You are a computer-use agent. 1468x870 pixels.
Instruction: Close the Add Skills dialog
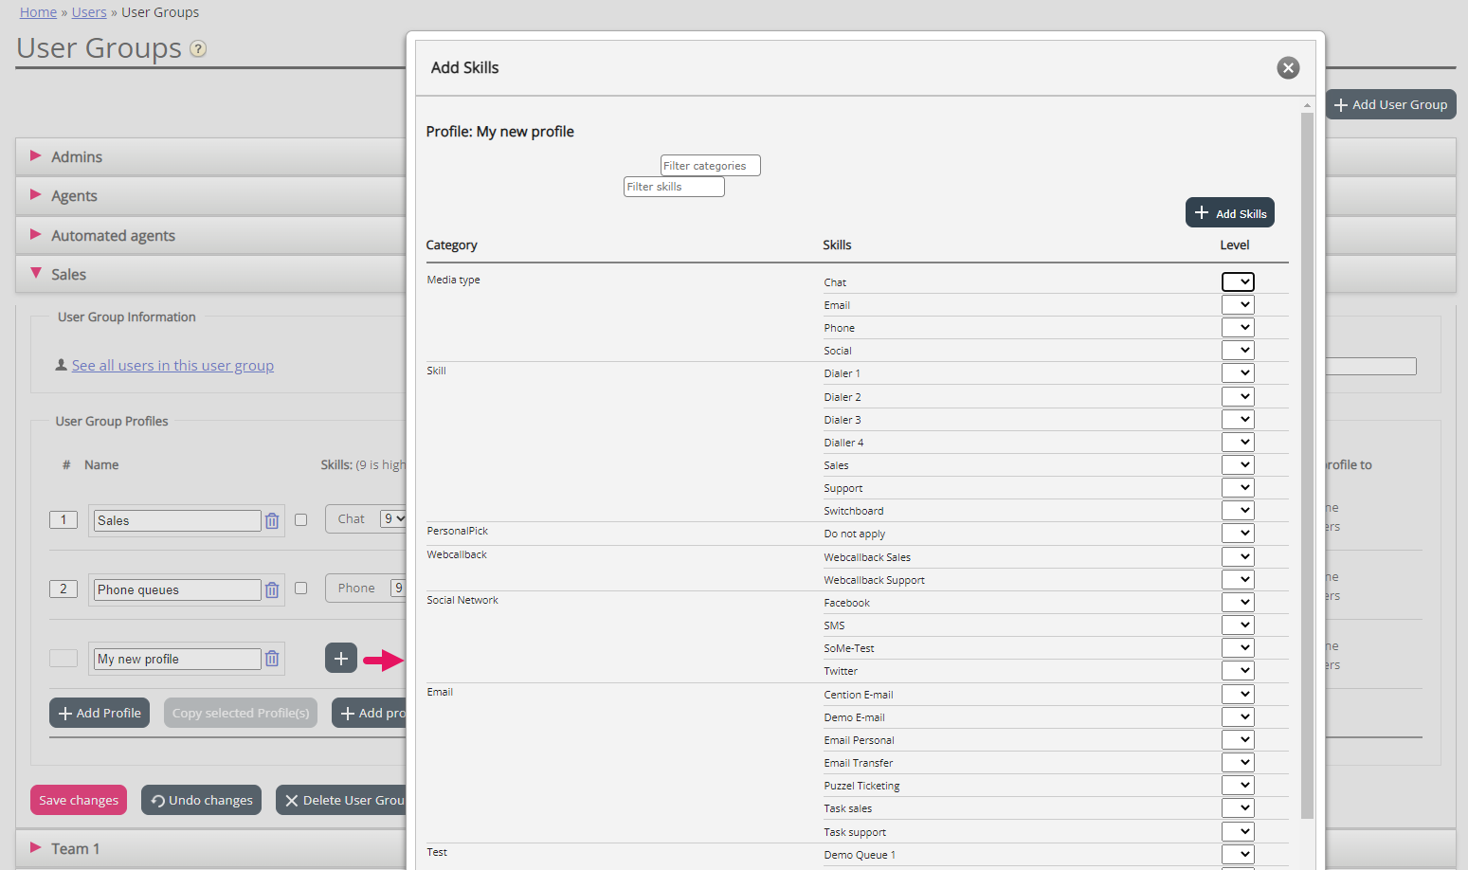pyautogui.click(x=1287, y=68)
